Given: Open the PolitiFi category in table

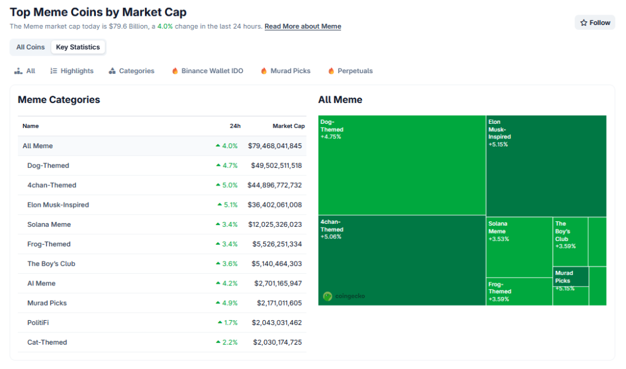Looking at the screenshot, I should (38, 323).
